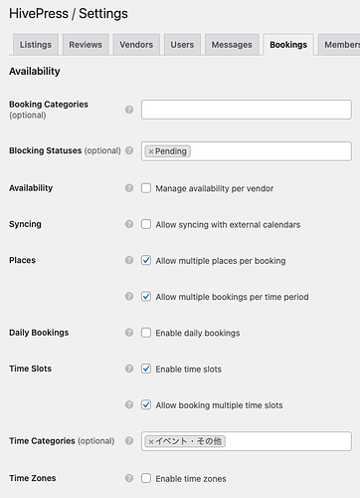Open the Blocking Statuses multi-select field
Screen dimensions: 360x498
[x=247, y=151]
